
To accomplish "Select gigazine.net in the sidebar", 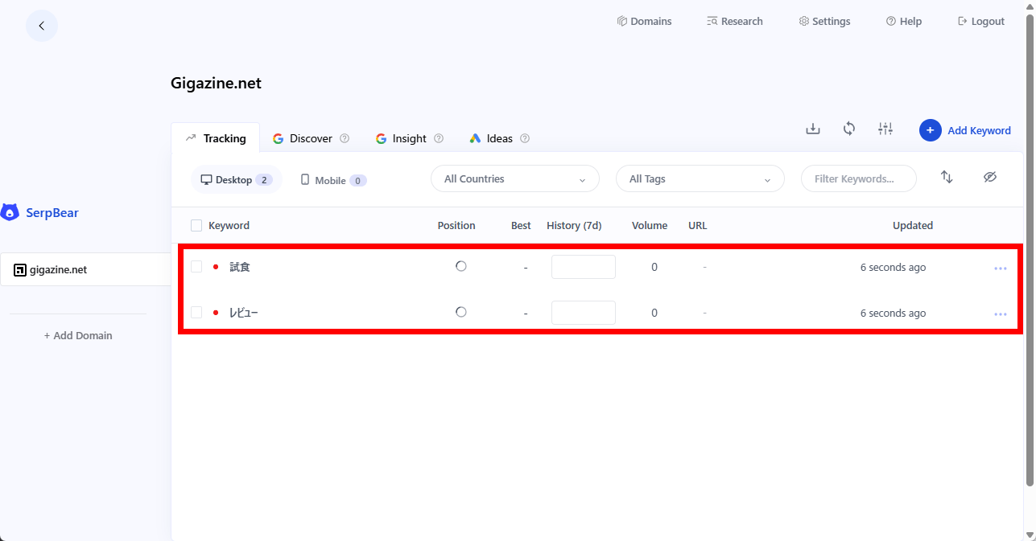I will (85, 270).
